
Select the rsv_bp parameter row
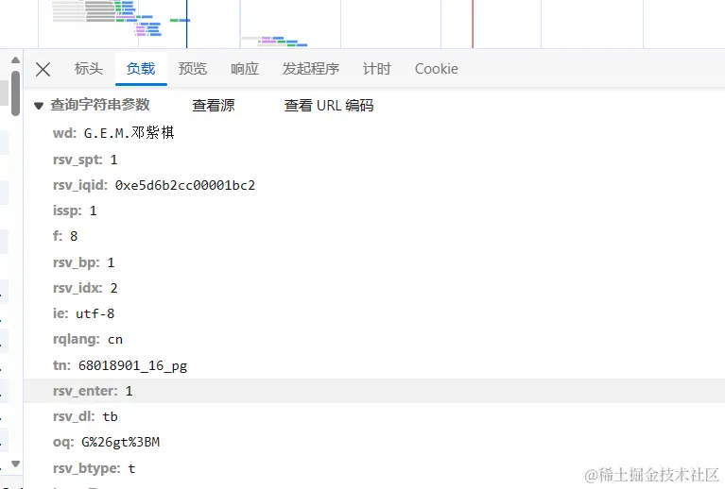coord(374,262)
